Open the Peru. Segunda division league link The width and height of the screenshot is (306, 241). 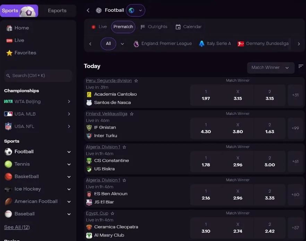[109, 81]
